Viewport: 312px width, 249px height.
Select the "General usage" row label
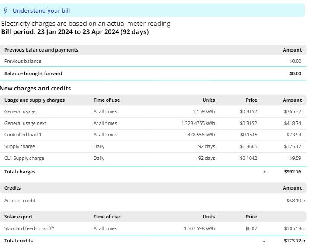(x=20, y=111)
